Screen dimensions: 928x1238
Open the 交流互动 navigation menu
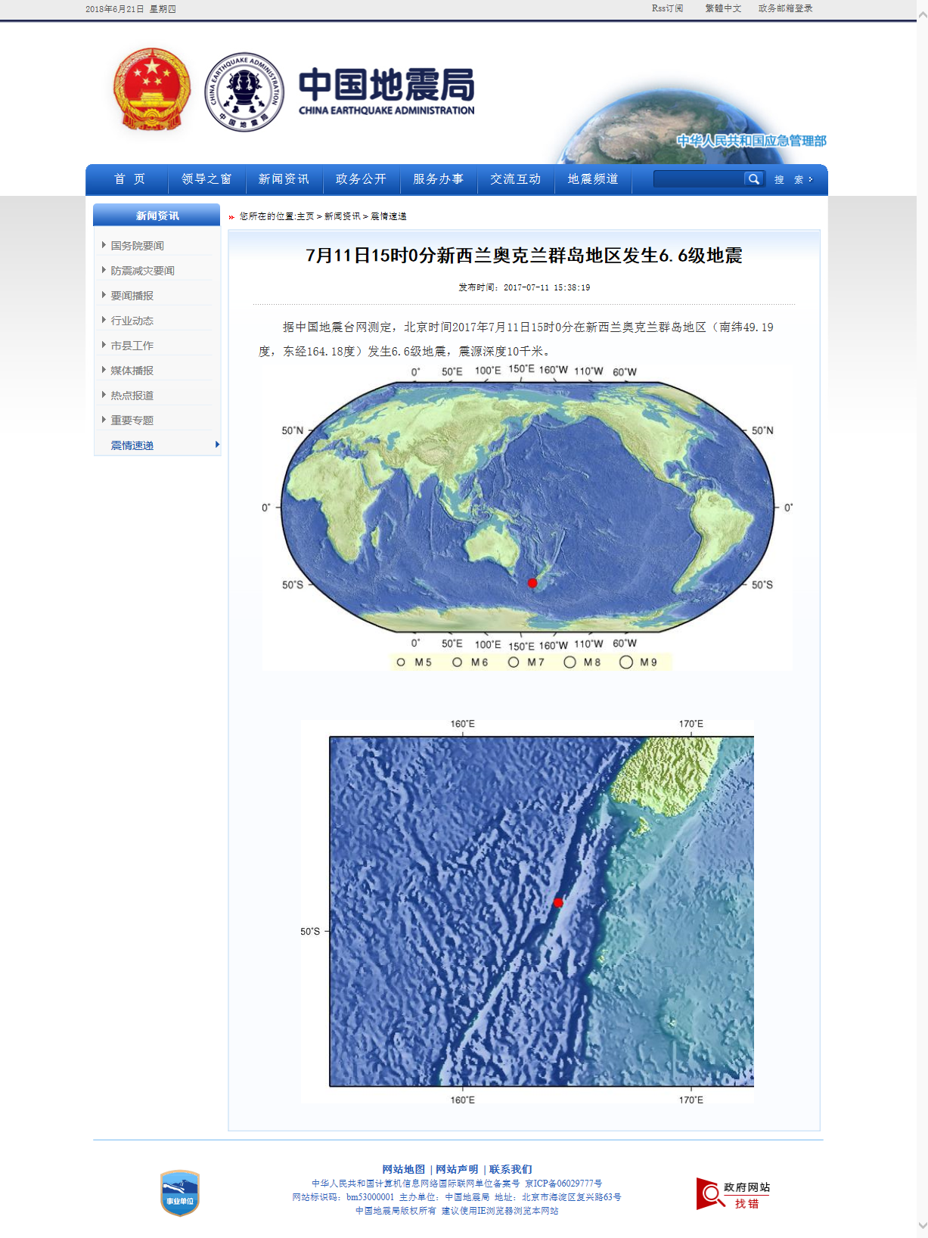click(x=515, y=179)
